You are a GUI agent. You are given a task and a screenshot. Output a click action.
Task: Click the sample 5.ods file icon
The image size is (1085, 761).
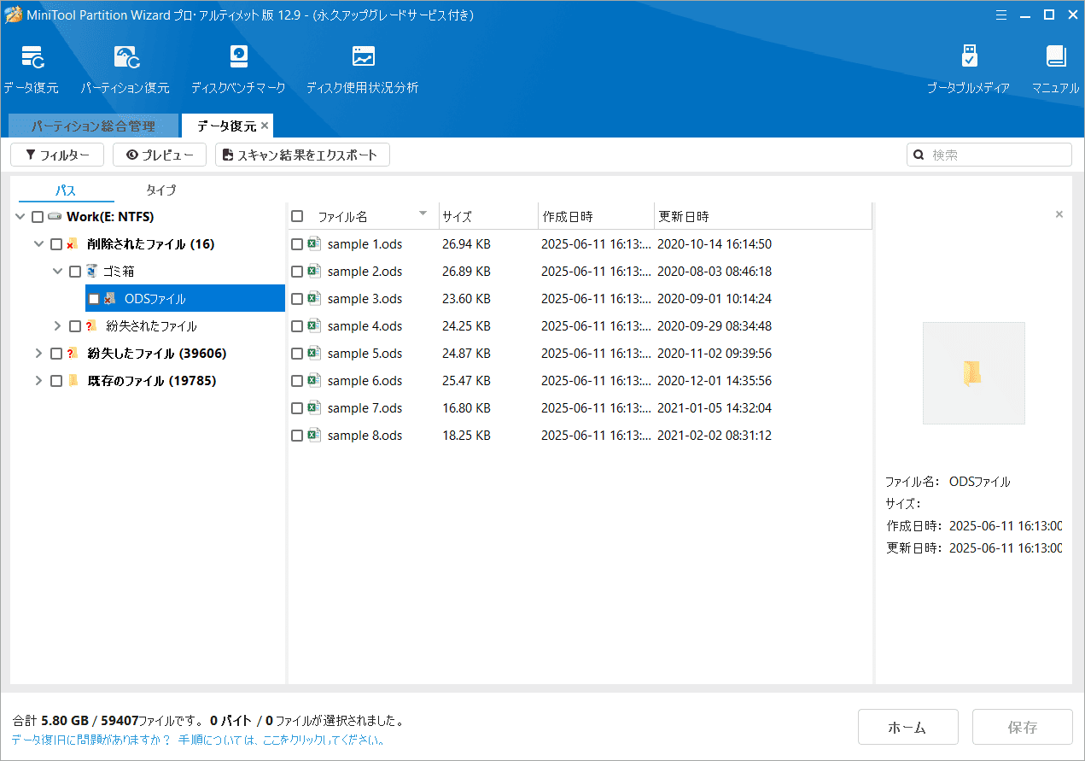click(314, 353)
